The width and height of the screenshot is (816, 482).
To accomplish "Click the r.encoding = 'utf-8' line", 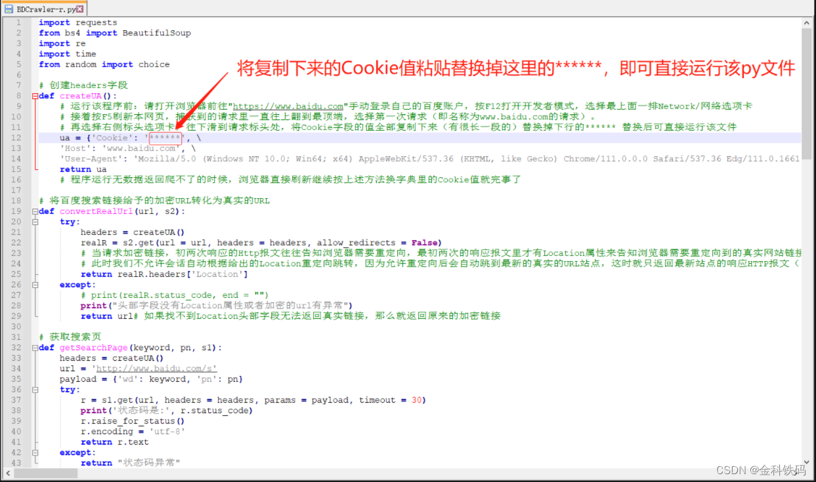I will tap(133, 432).
